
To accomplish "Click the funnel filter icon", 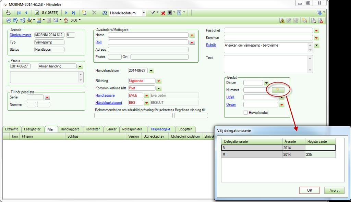I will tap(153, 13).
